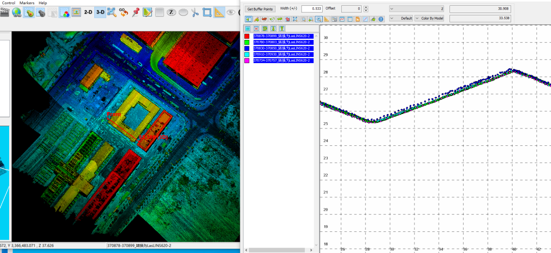Expand the Z axis dropdown
Screen dimensions: 551x253
pos(416,9)
